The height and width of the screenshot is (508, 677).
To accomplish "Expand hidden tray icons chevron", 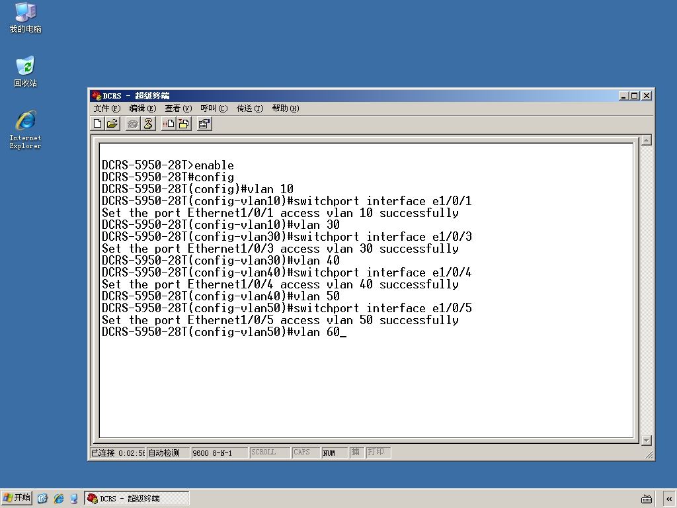I will [669, 499].
